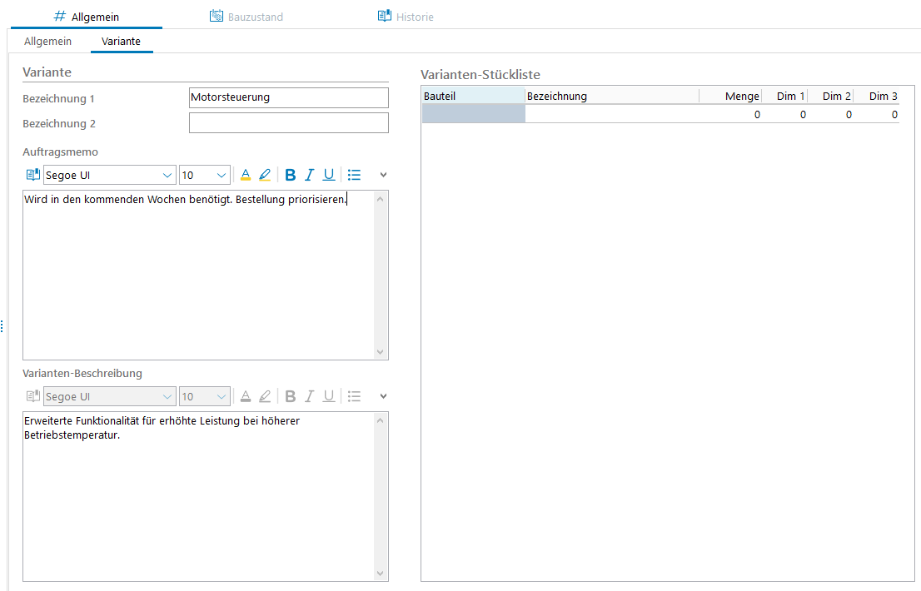Click bold icon in Varianten-Beschreibung toolbar
This screenshot has width=921, height=591.
[291, 396]
